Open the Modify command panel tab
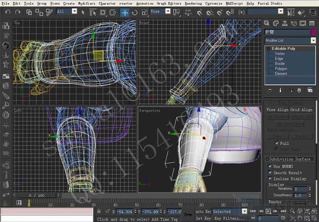 point(276,23)
